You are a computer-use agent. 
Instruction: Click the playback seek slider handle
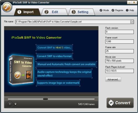point(45,99)
